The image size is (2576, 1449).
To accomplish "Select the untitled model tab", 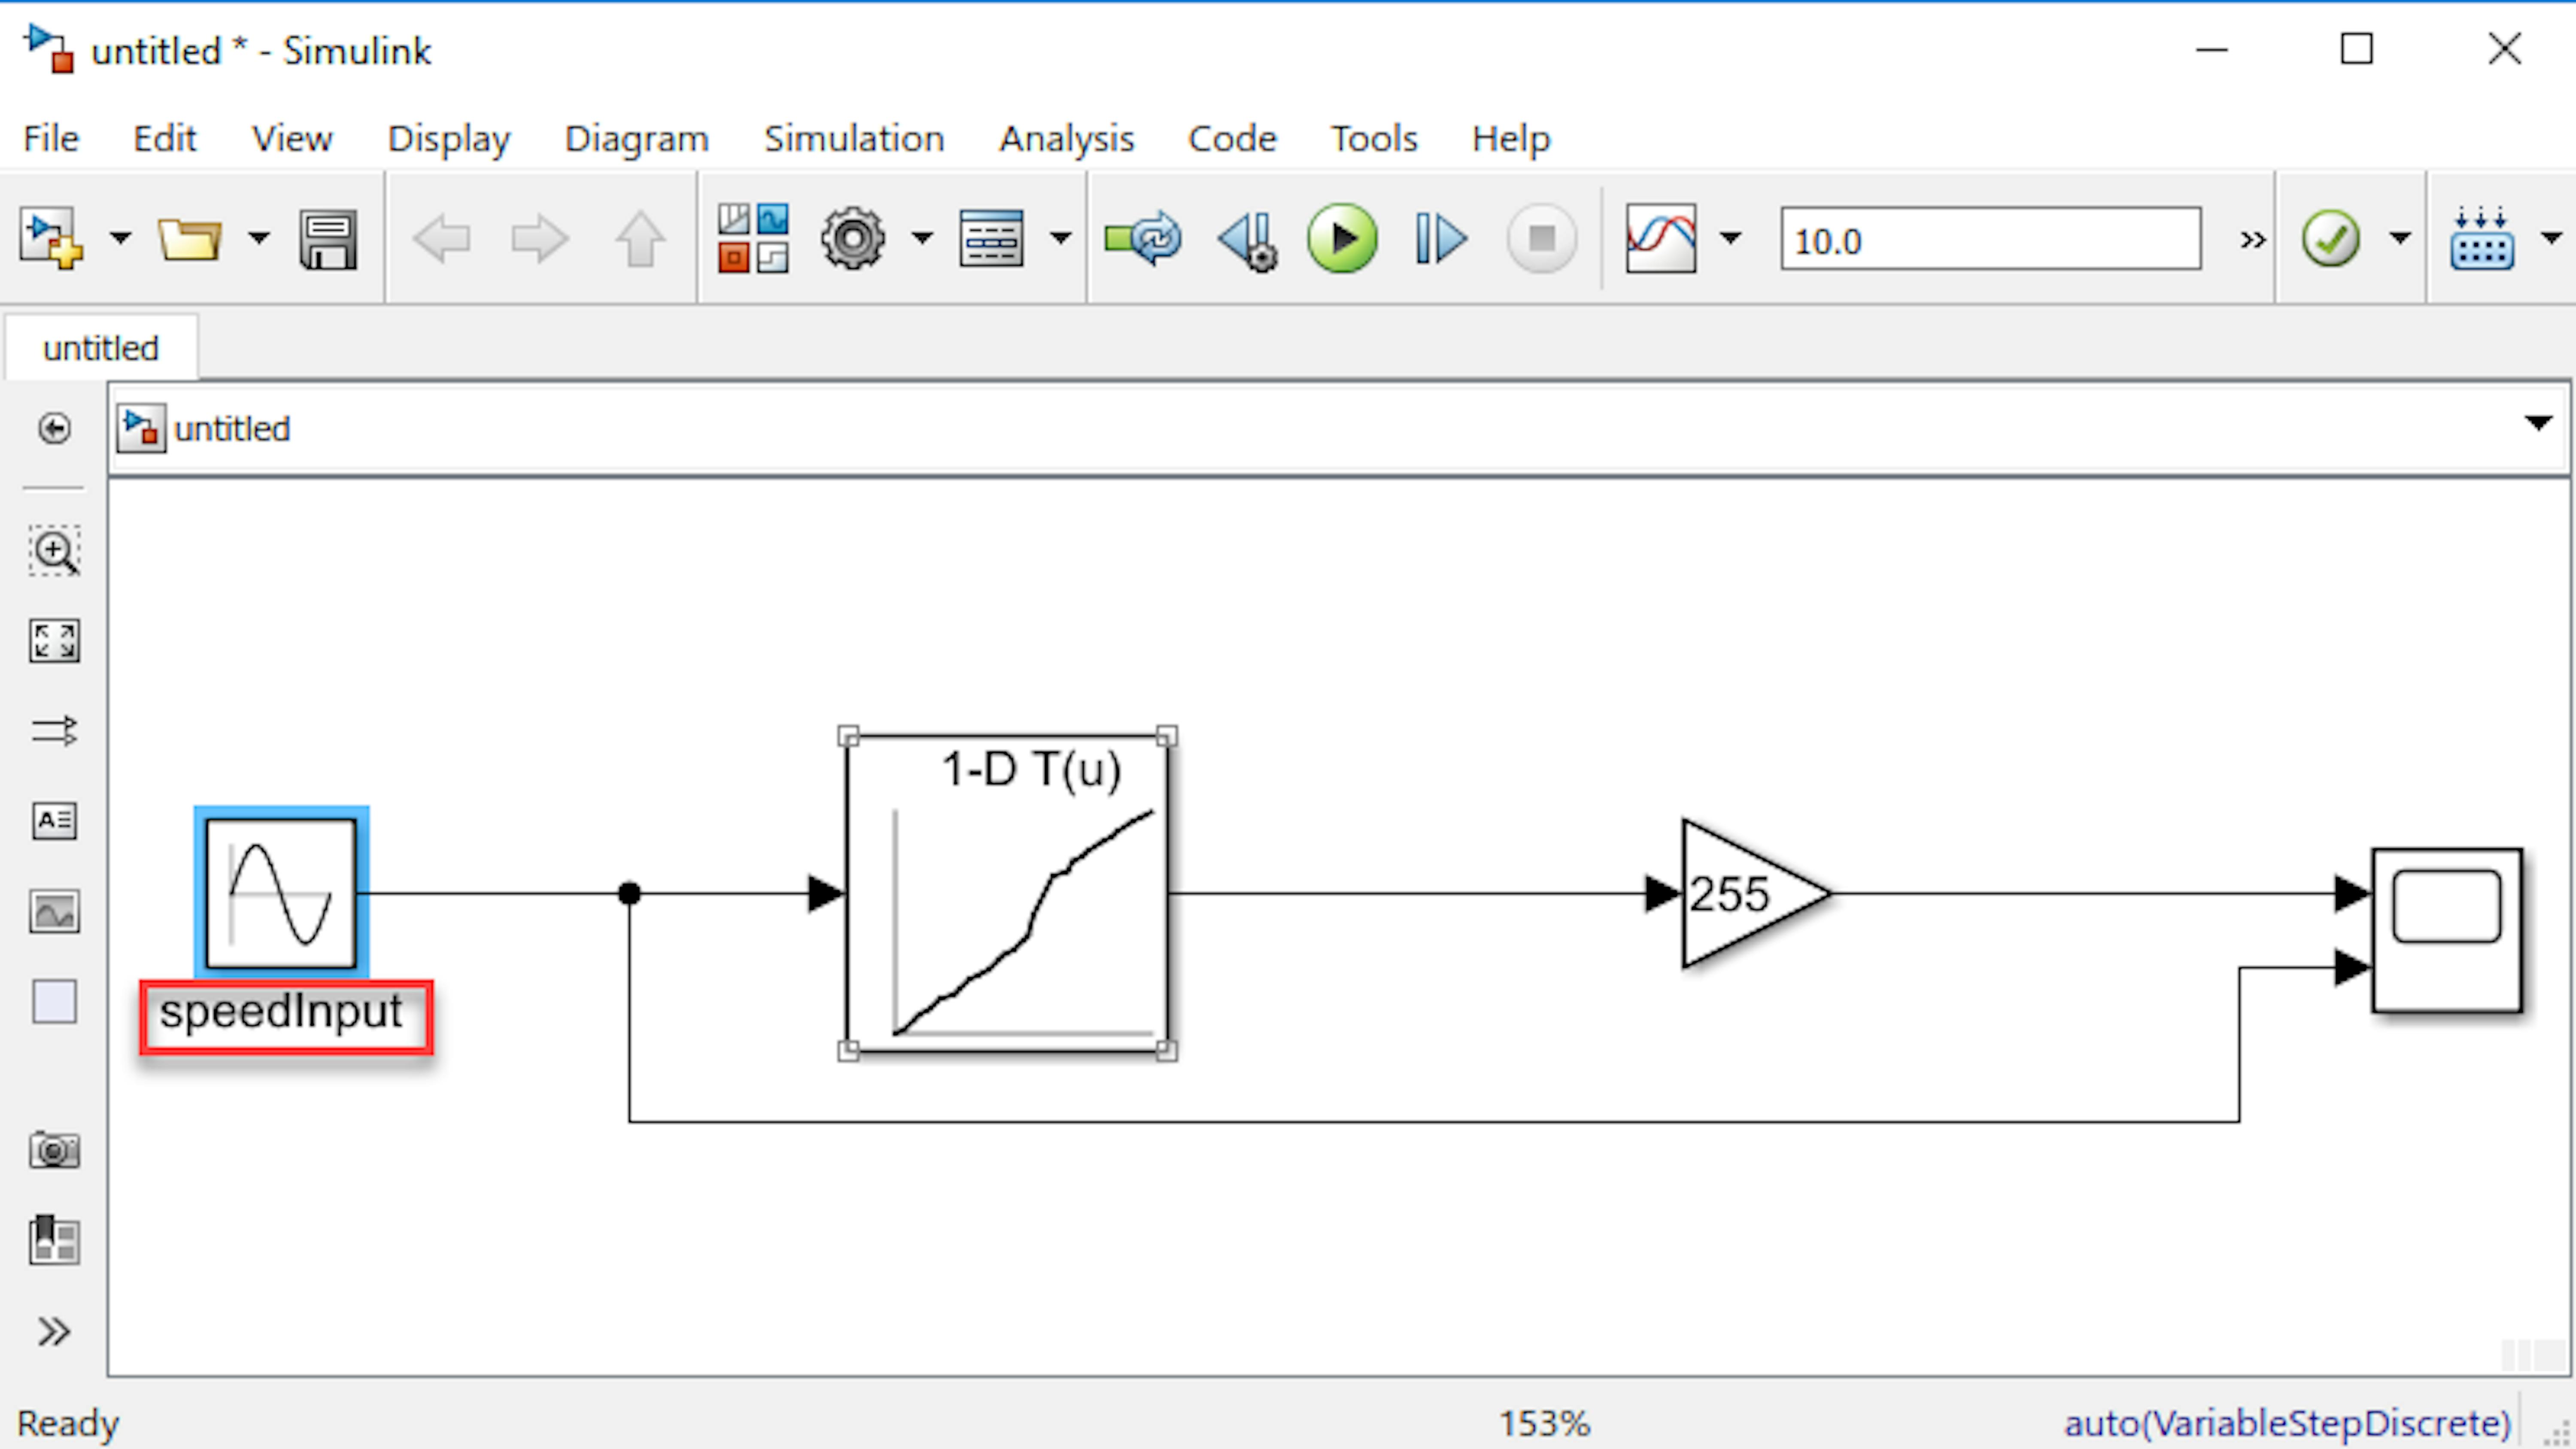I will pos(101,348).
